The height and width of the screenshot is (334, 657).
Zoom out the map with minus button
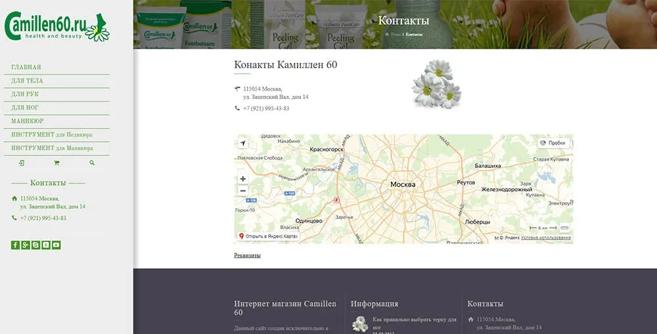(x=243, y=190)
